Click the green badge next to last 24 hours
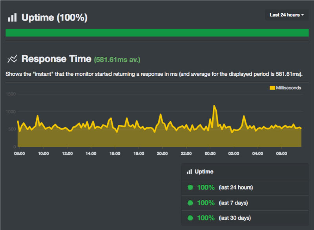This screenshot has width=314, height=230. (x=190, y=187)
